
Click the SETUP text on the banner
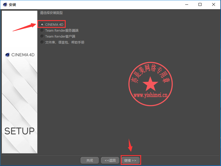(20, 131)
